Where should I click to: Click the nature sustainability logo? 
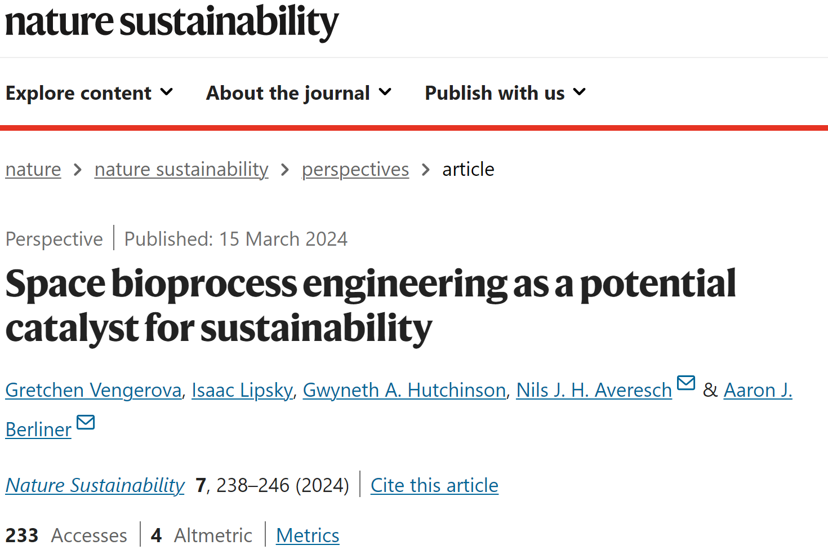tap(172, 23)
